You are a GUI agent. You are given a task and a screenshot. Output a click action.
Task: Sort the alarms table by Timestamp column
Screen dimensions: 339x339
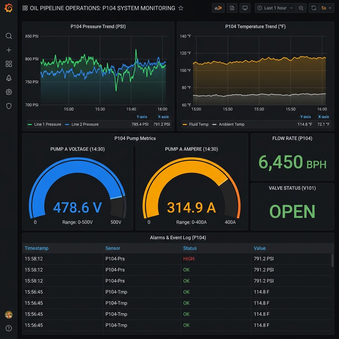(37, 248)
